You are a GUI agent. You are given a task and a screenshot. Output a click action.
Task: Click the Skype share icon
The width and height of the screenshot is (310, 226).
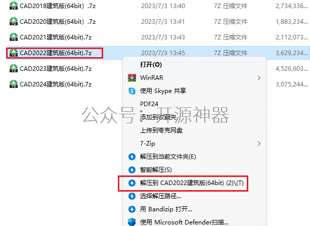point(132,91)
